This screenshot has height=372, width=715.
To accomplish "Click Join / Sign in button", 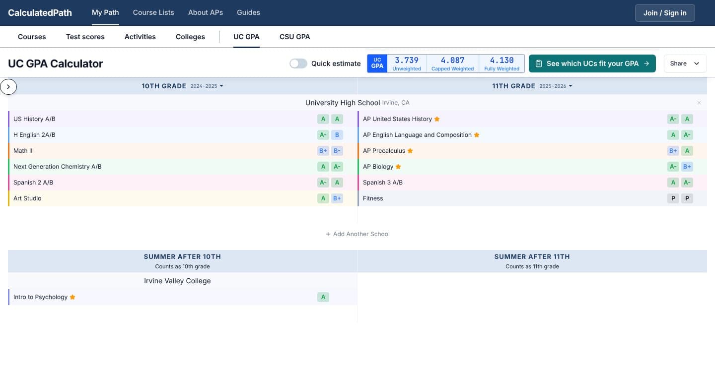I will (665, 13).
